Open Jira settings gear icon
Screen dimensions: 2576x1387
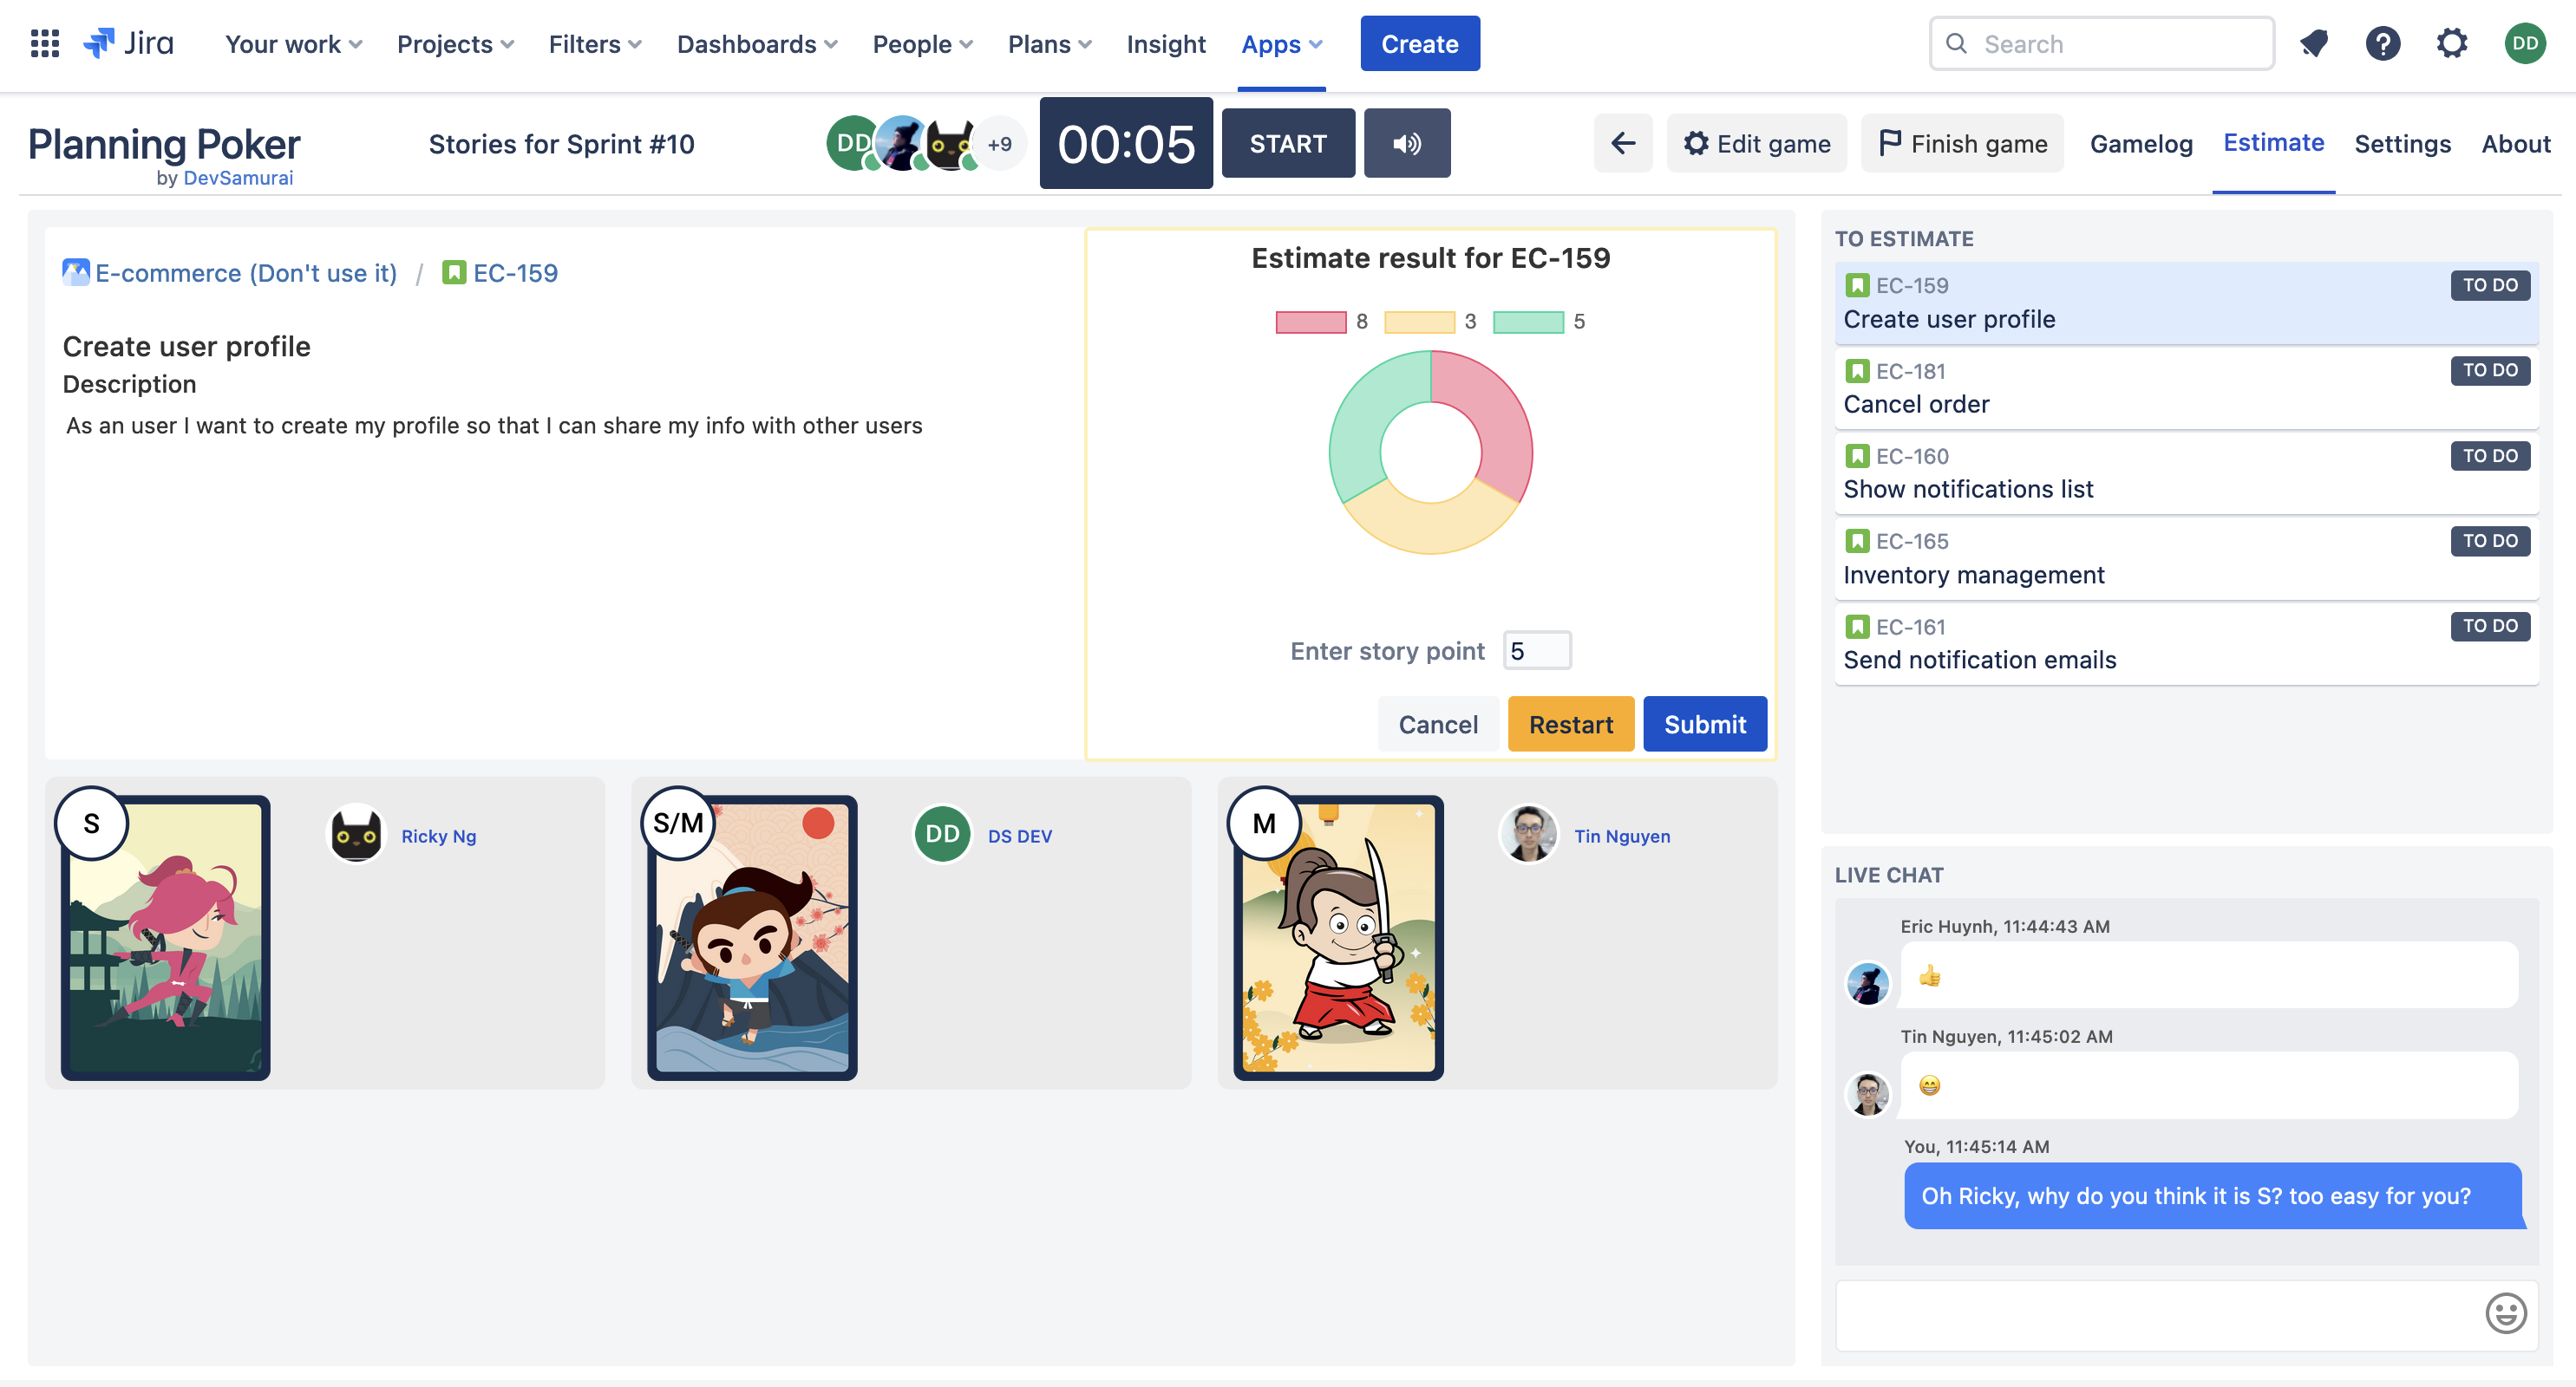pyautogui.click(x=2451, y=44)
